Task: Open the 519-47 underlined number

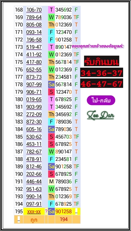Action: pyautogui.click(x=34, y=47)
